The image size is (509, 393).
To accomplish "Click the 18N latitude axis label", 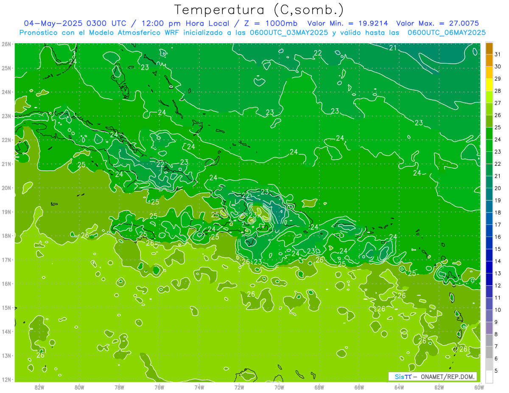I will point(6,236).
